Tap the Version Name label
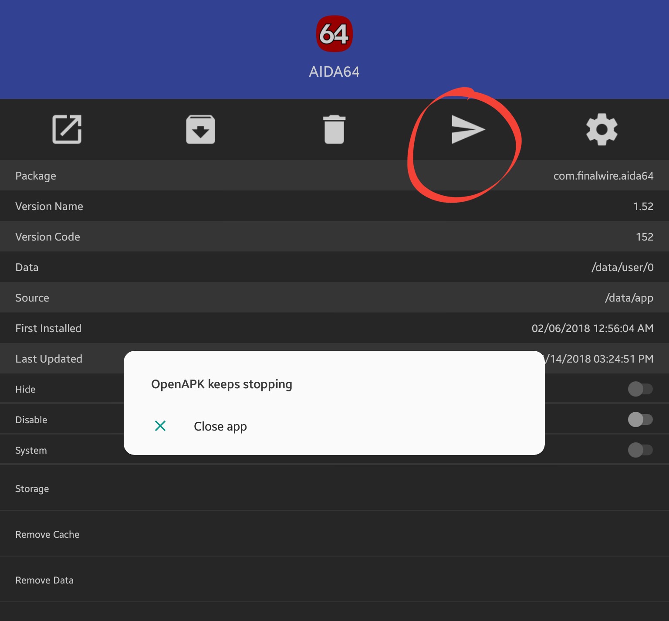Viewport: 669px width, 621px height. click(x=49, y=206)
